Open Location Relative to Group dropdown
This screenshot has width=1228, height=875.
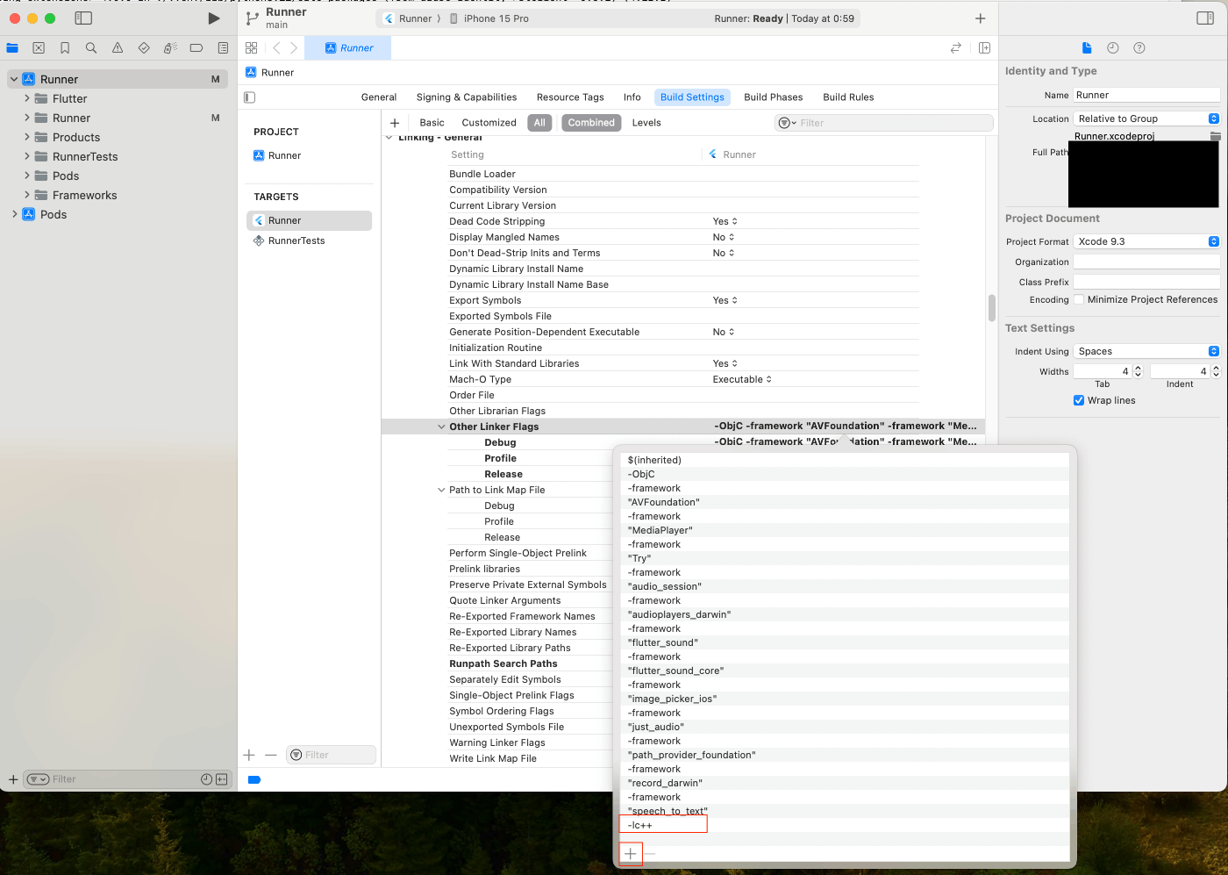click(1147, 118)
